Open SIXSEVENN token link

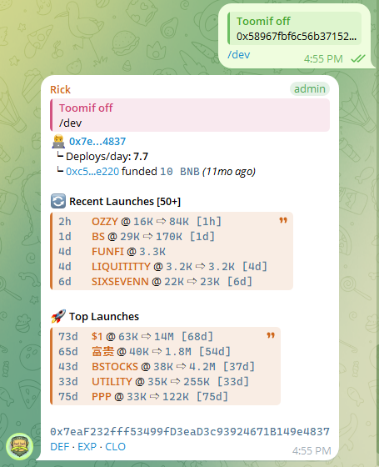coord(120,282)
